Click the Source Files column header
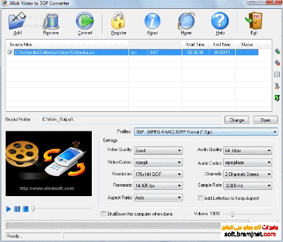Image resolution: width=283 pixels, height=242 pixels. pos(67,45)
